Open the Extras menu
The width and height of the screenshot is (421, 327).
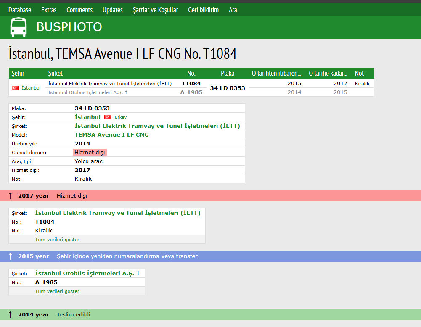coord(49,10)
